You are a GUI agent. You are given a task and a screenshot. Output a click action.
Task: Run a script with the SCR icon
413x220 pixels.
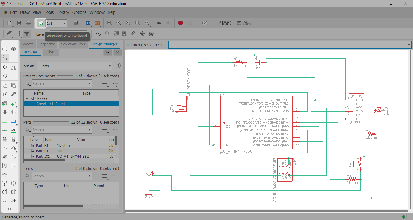(88, 23)
